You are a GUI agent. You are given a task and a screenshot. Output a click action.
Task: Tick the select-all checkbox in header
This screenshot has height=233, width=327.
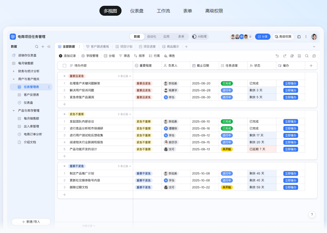tap(65, 66)
